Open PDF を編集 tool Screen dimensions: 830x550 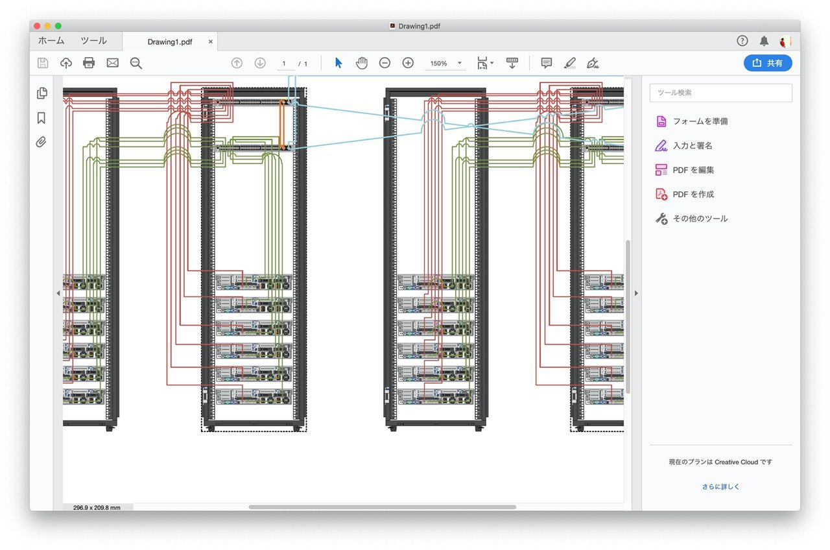[693, 170]
